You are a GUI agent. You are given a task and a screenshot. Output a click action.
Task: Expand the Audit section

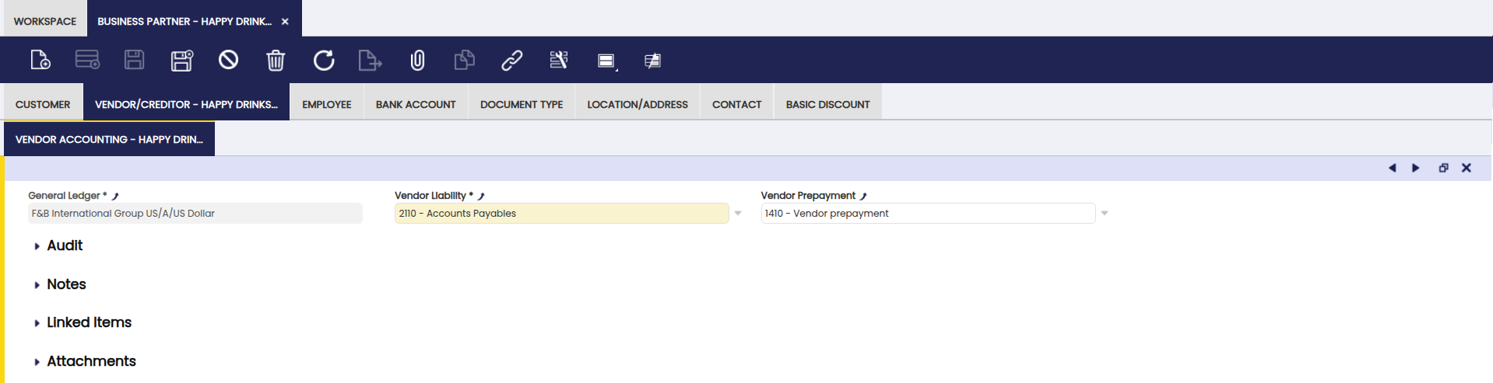65,245
